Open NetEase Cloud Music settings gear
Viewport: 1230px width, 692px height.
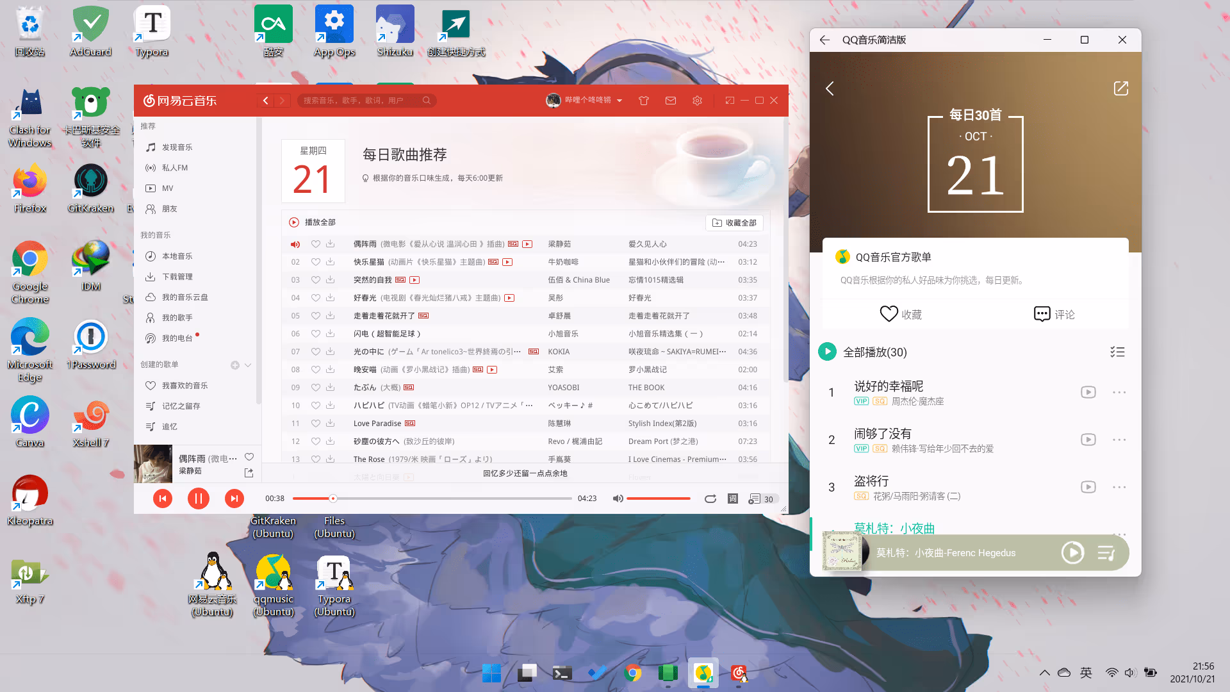pyautogui.click(x=698, y=101)
